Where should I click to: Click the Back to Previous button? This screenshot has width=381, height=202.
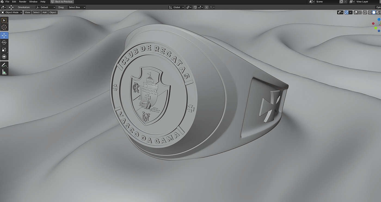(62, 2)
